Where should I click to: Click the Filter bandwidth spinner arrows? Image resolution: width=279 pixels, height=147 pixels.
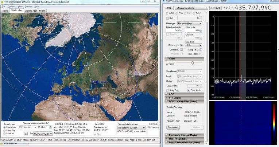[182, 30]
